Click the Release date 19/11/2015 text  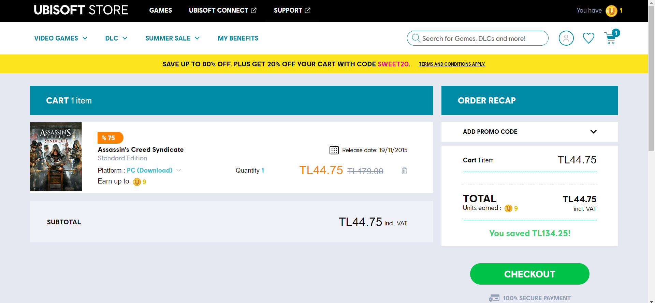(375, 150)
